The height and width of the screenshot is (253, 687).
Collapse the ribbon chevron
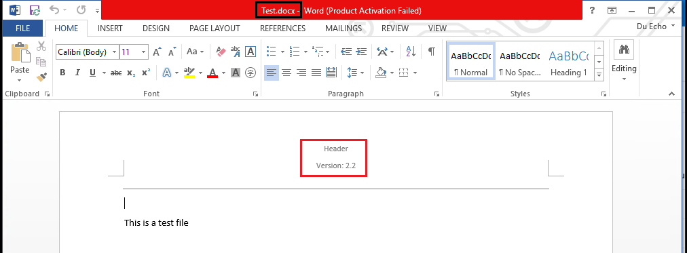(671, 94)
